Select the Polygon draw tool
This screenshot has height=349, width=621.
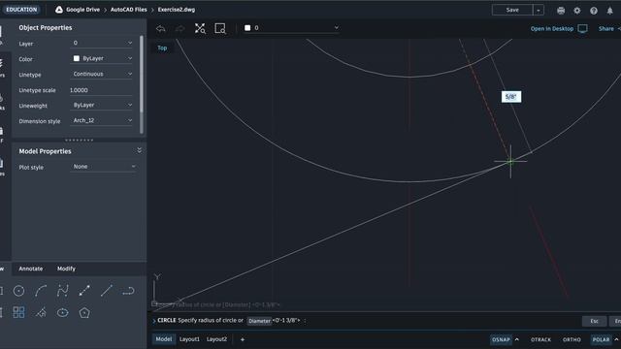(x=84, y=312)
